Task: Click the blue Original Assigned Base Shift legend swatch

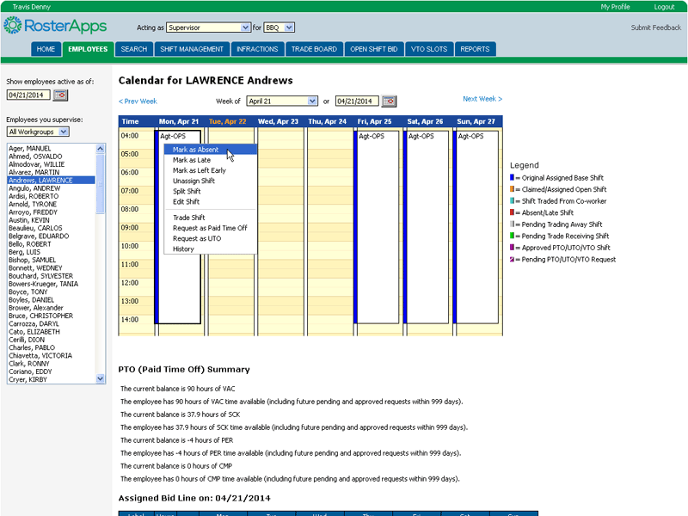Action: click(513, 177)
